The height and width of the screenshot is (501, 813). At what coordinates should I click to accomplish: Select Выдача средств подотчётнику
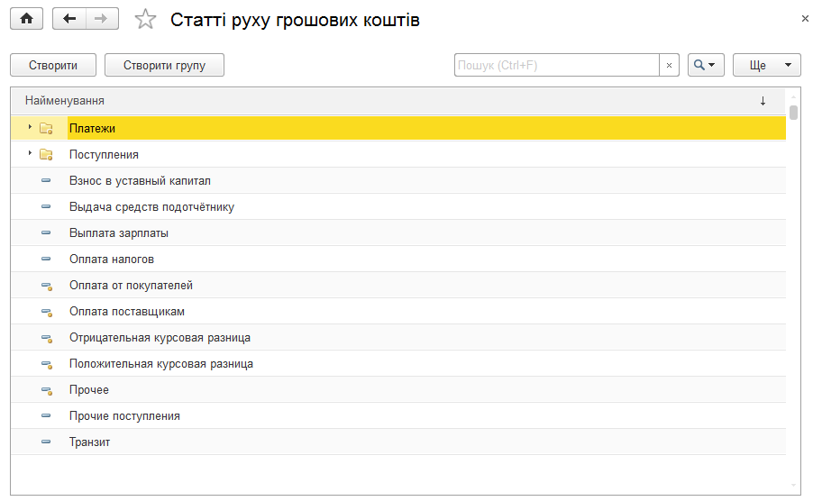point(398,206)
